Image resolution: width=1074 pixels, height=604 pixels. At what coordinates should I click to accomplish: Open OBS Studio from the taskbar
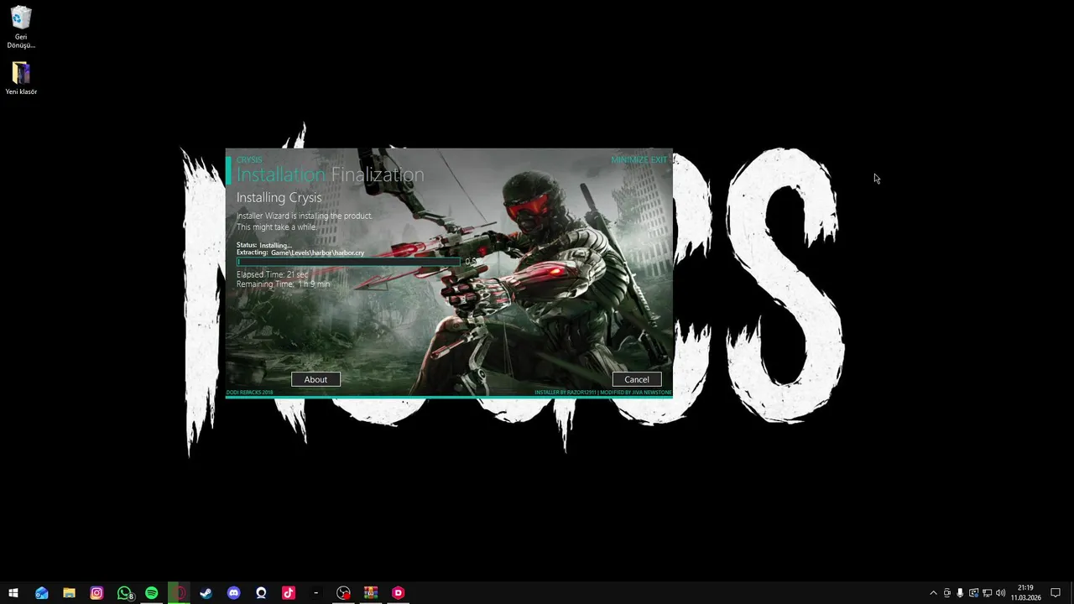click(343, 593)
